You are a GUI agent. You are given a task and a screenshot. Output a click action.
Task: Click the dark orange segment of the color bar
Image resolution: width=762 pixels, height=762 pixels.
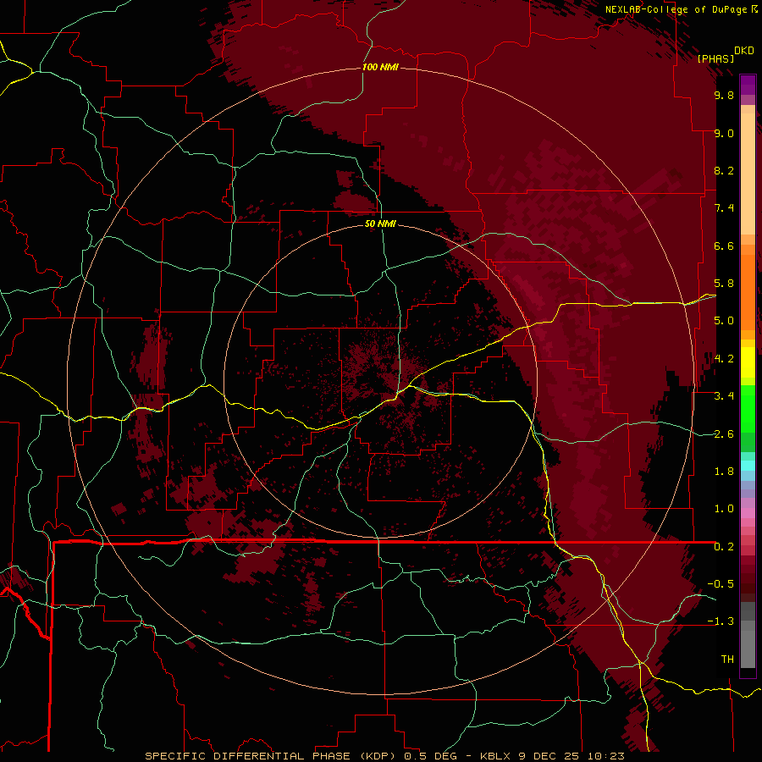(748, 291)
